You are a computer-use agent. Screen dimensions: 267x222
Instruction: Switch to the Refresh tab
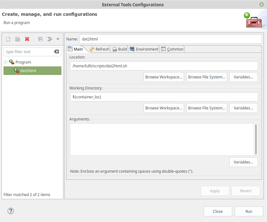(99, 49)
